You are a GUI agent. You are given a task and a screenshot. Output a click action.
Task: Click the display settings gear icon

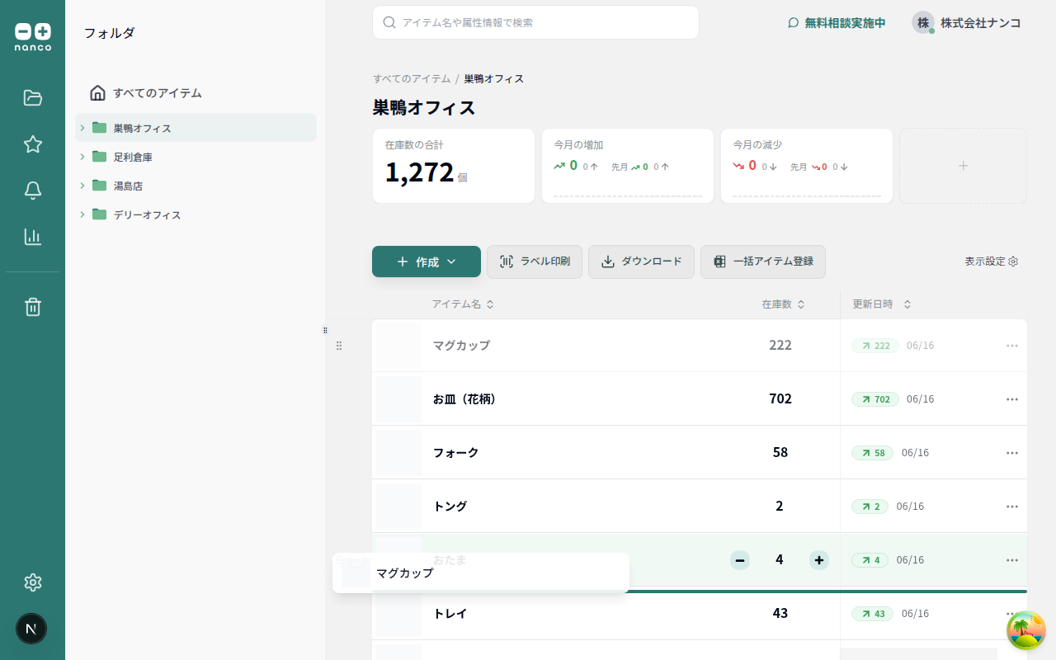(1013, 262)
